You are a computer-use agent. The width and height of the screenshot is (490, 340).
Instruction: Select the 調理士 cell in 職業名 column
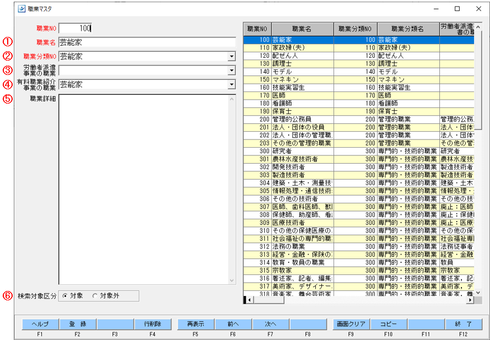point(302,64)
